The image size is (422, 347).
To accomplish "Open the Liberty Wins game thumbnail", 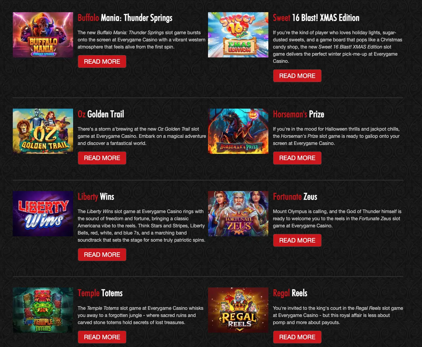I will tap(43, 214).
